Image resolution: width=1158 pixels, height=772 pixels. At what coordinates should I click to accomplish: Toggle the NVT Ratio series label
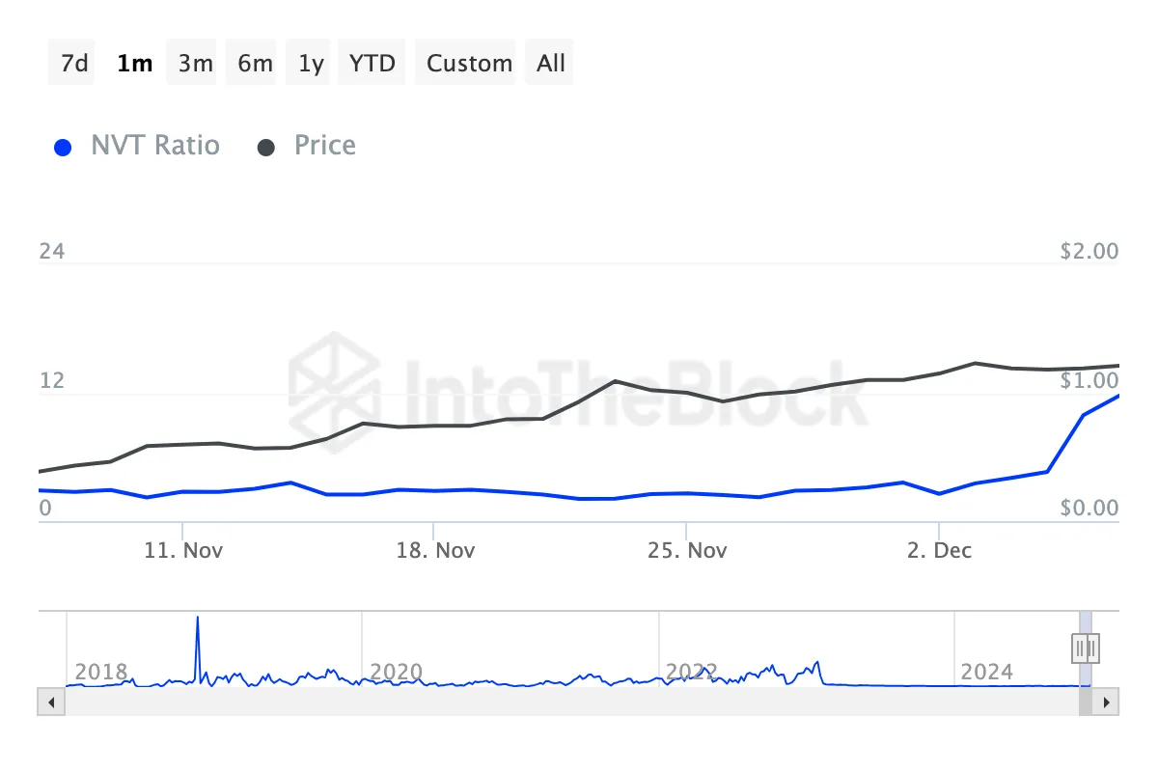click(x=155, y=146)
